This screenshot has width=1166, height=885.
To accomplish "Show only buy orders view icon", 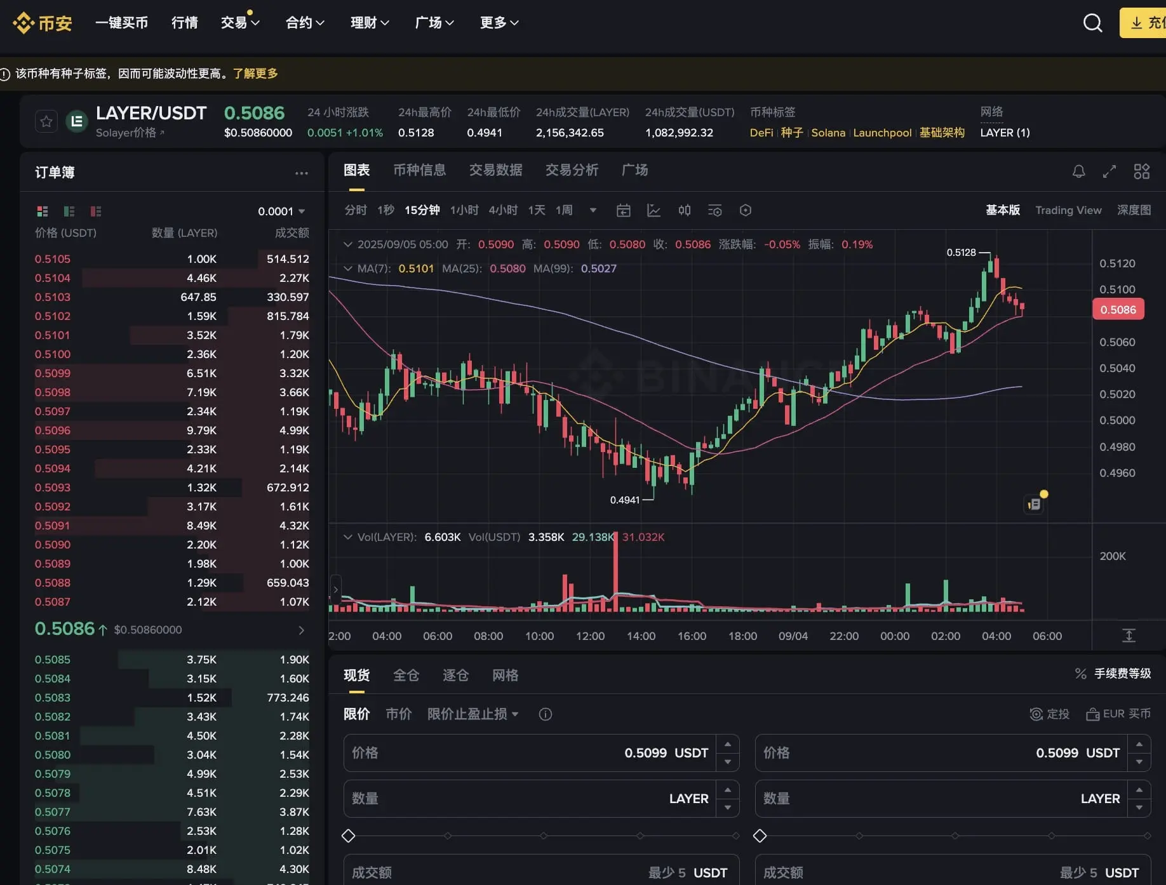I will click(x=69, y=211).
